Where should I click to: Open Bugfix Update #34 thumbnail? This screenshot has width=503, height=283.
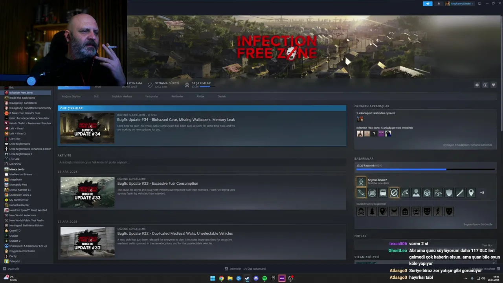point(87,128)
